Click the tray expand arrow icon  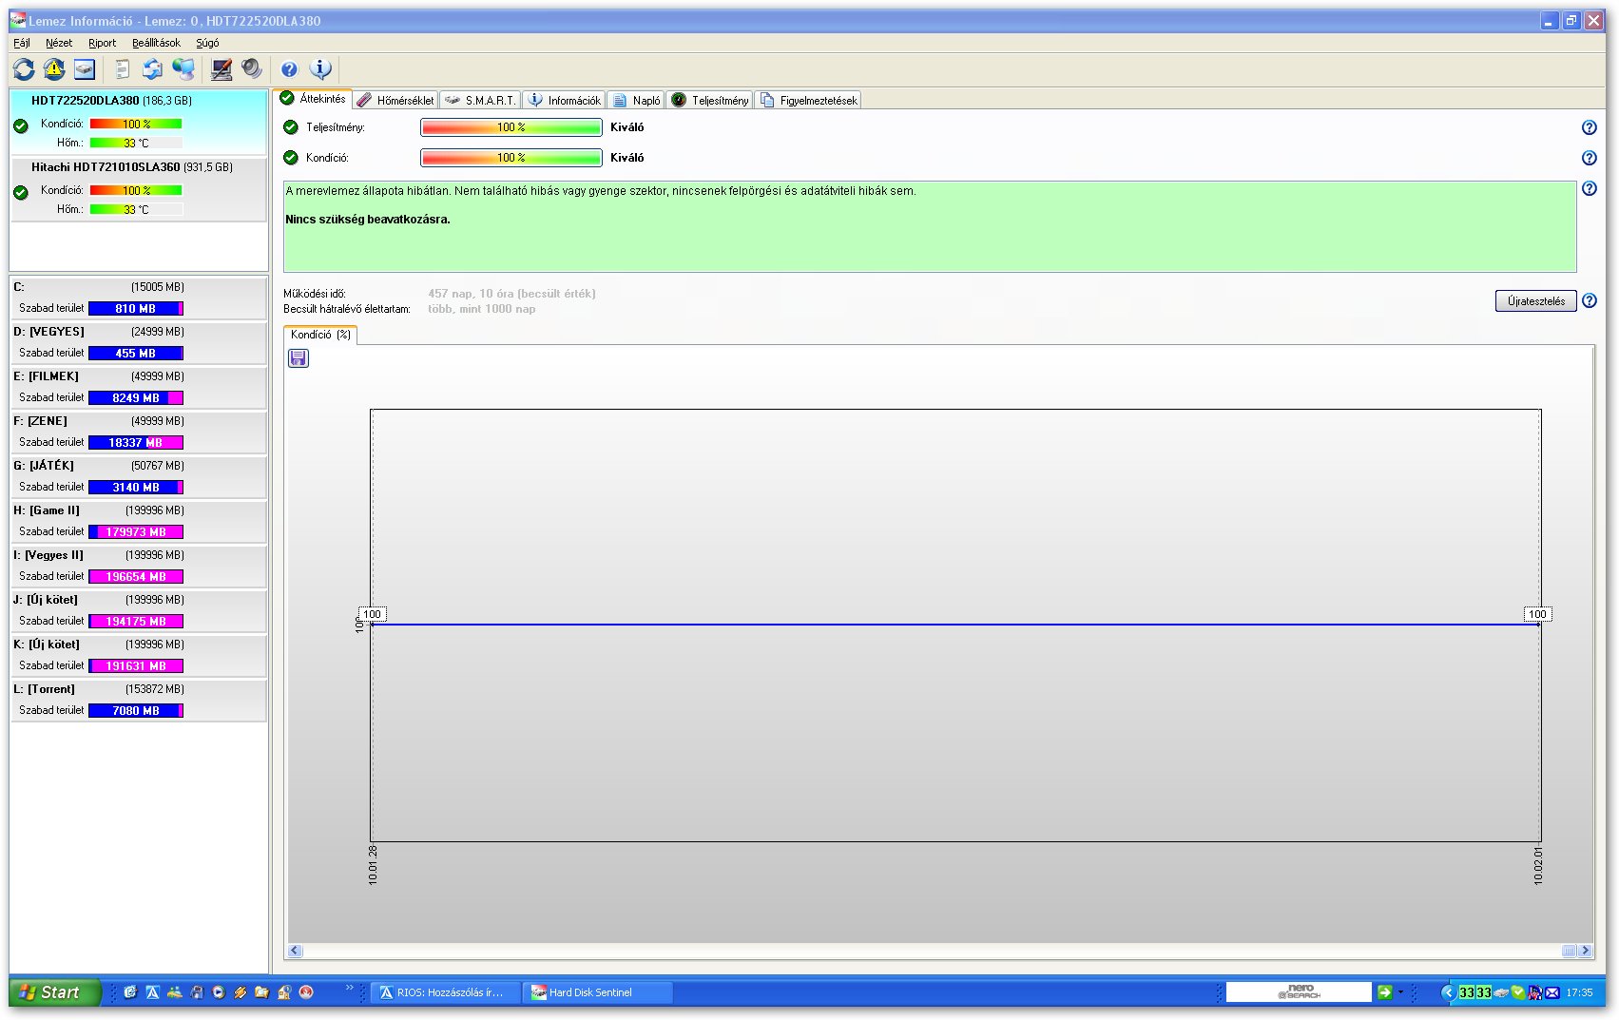click(x=1448, y=992)
